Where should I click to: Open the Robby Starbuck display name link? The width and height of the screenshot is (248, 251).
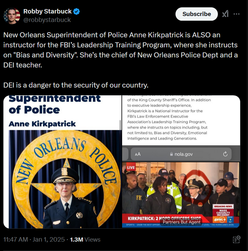click(x=47, y=11)
